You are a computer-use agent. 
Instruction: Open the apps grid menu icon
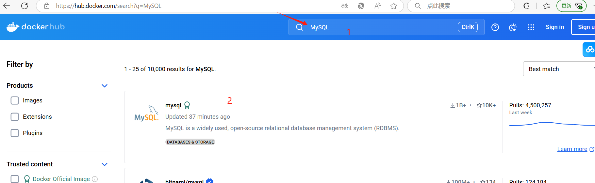click(x=531, y=27)
